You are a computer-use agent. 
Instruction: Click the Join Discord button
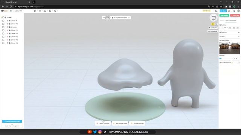[207, 11]
